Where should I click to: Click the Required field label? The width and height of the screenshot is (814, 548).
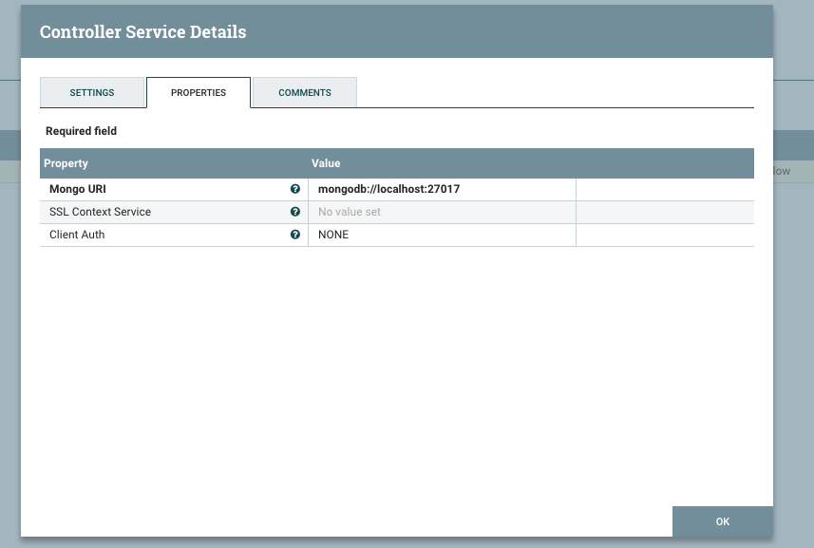(81, 131)
